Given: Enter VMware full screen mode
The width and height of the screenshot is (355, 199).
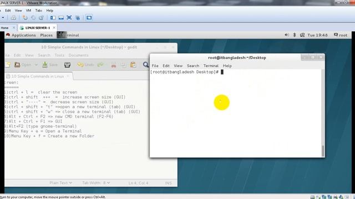Looking at the screenshot, I should 69,18.
